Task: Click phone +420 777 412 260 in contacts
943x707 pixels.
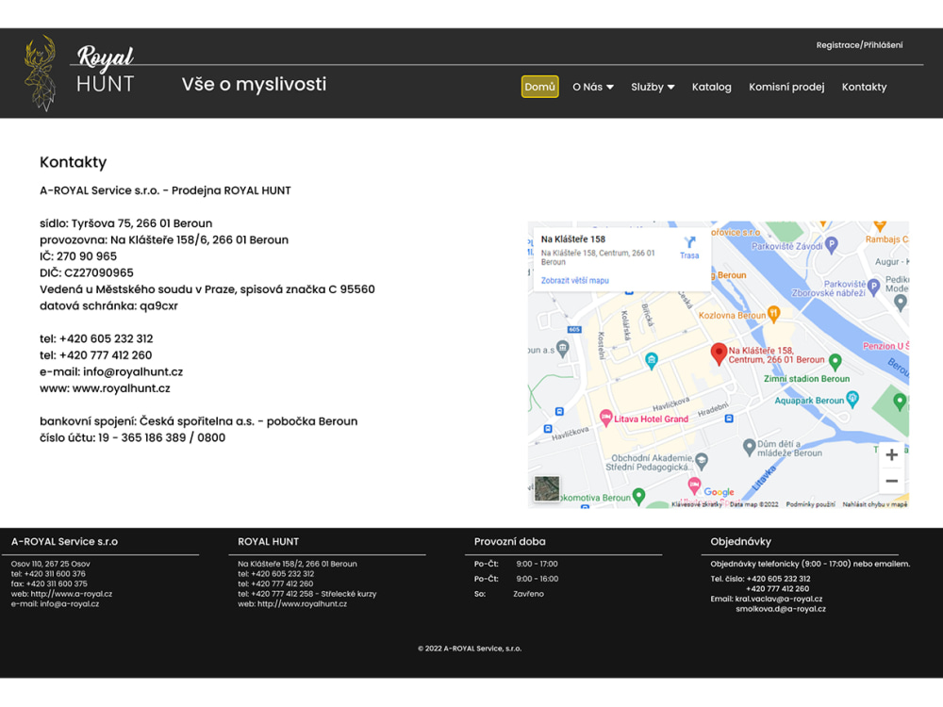Action: pyautogui.click(x=106, y=355)
